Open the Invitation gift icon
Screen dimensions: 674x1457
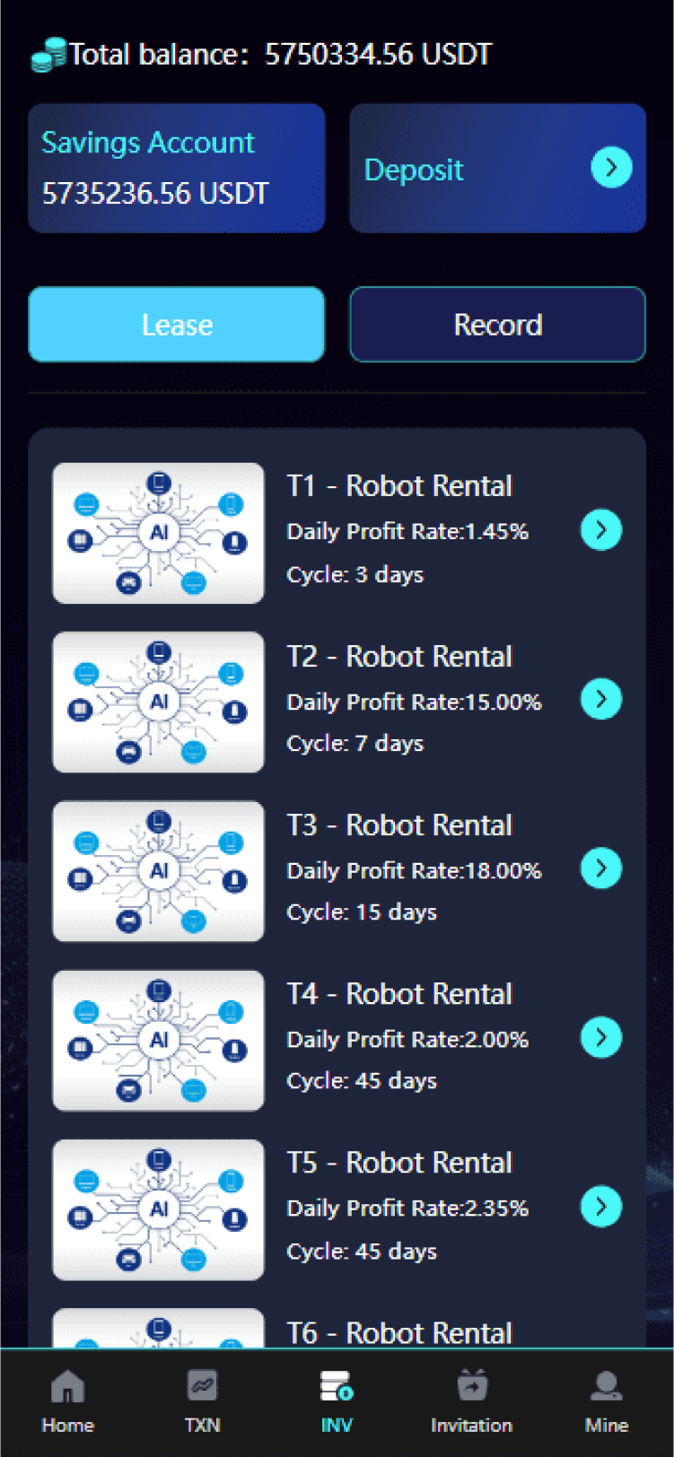click(x=472, y=1386)
